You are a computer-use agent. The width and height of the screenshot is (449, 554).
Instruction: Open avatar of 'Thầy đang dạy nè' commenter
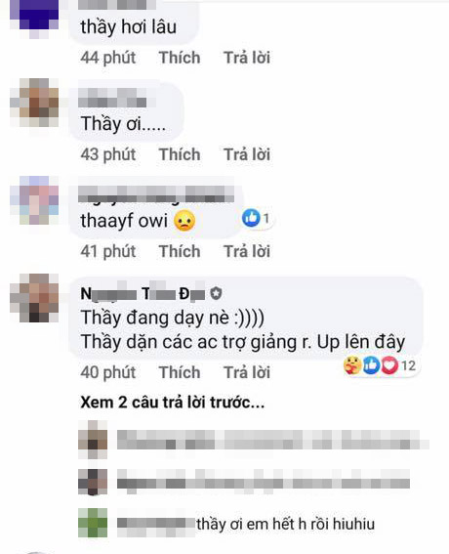pos(34,297)
